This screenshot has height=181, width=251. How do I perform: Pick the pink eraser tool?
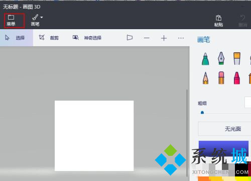(221, 77)
